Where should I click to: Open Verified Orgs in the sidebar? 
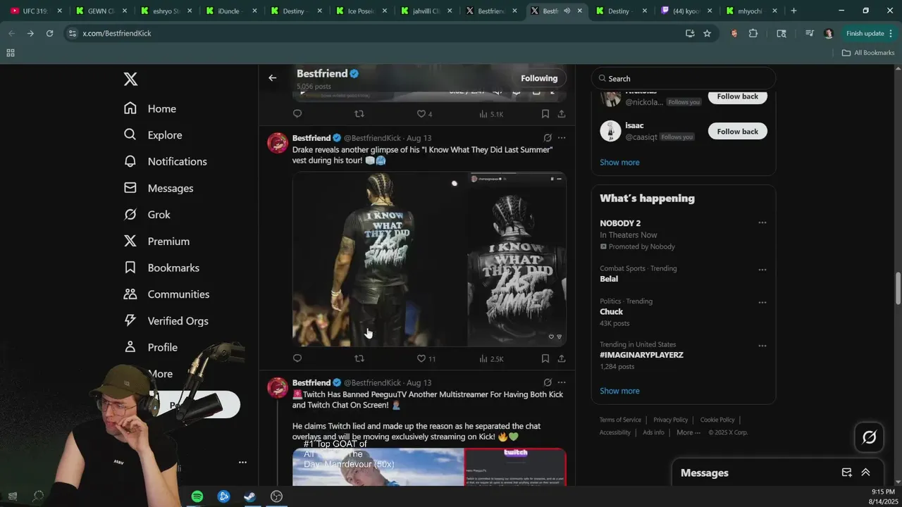[x=166, y=321]
